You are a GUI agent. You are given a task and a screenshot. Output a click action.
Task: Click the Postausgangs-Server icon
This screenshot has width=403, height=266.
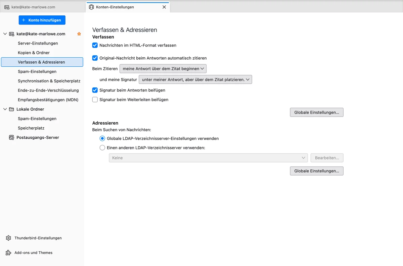11,137
